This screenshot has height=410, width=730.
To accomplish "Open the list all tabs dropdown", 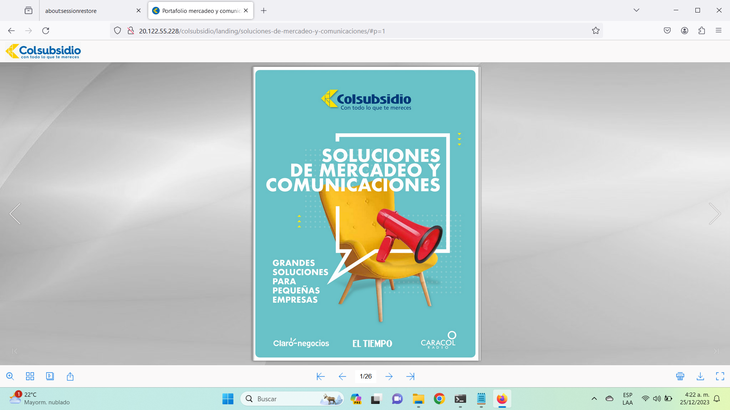I will (636, 10).
